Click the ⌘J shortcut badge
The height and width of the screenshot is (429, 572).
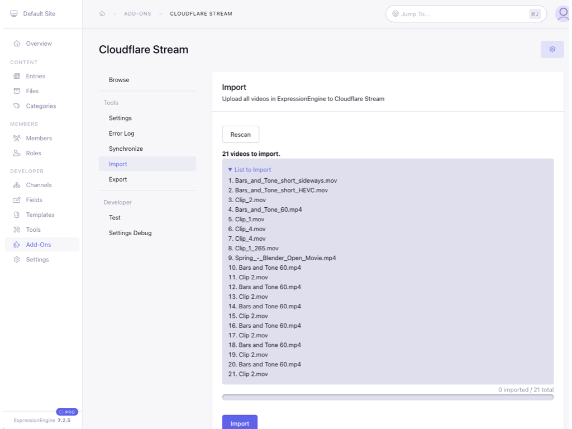point(535,14)
